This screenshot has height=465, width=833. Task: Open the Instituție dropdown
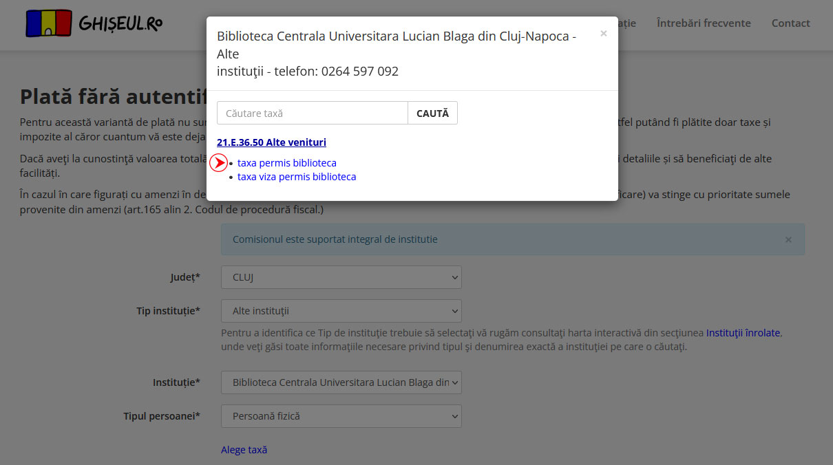tap(341, 382)
